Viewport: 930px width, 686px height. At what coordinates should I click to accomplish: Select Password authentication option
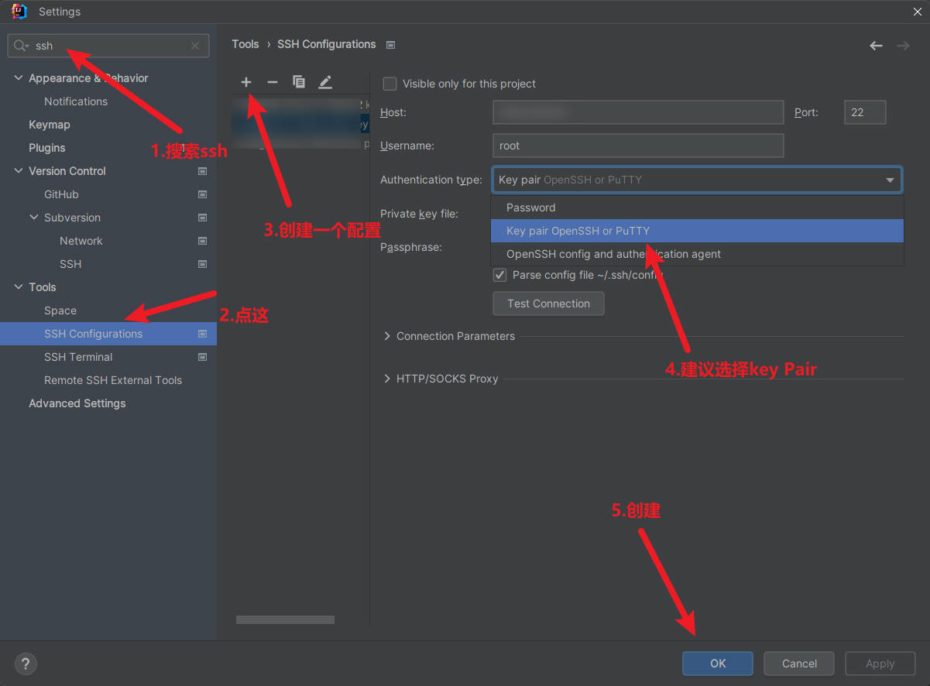tap(531, 208)
